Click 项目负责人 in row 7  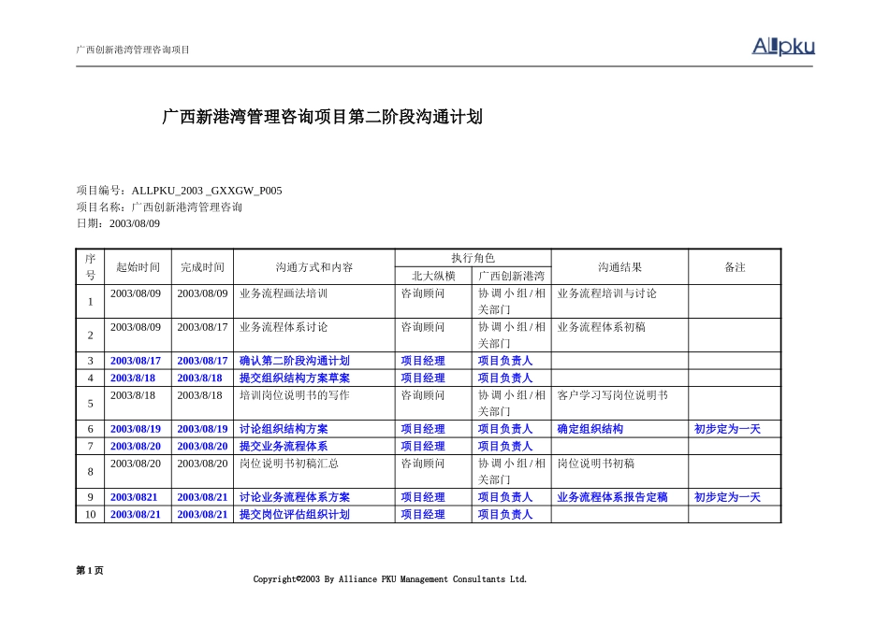pos(505,446)
